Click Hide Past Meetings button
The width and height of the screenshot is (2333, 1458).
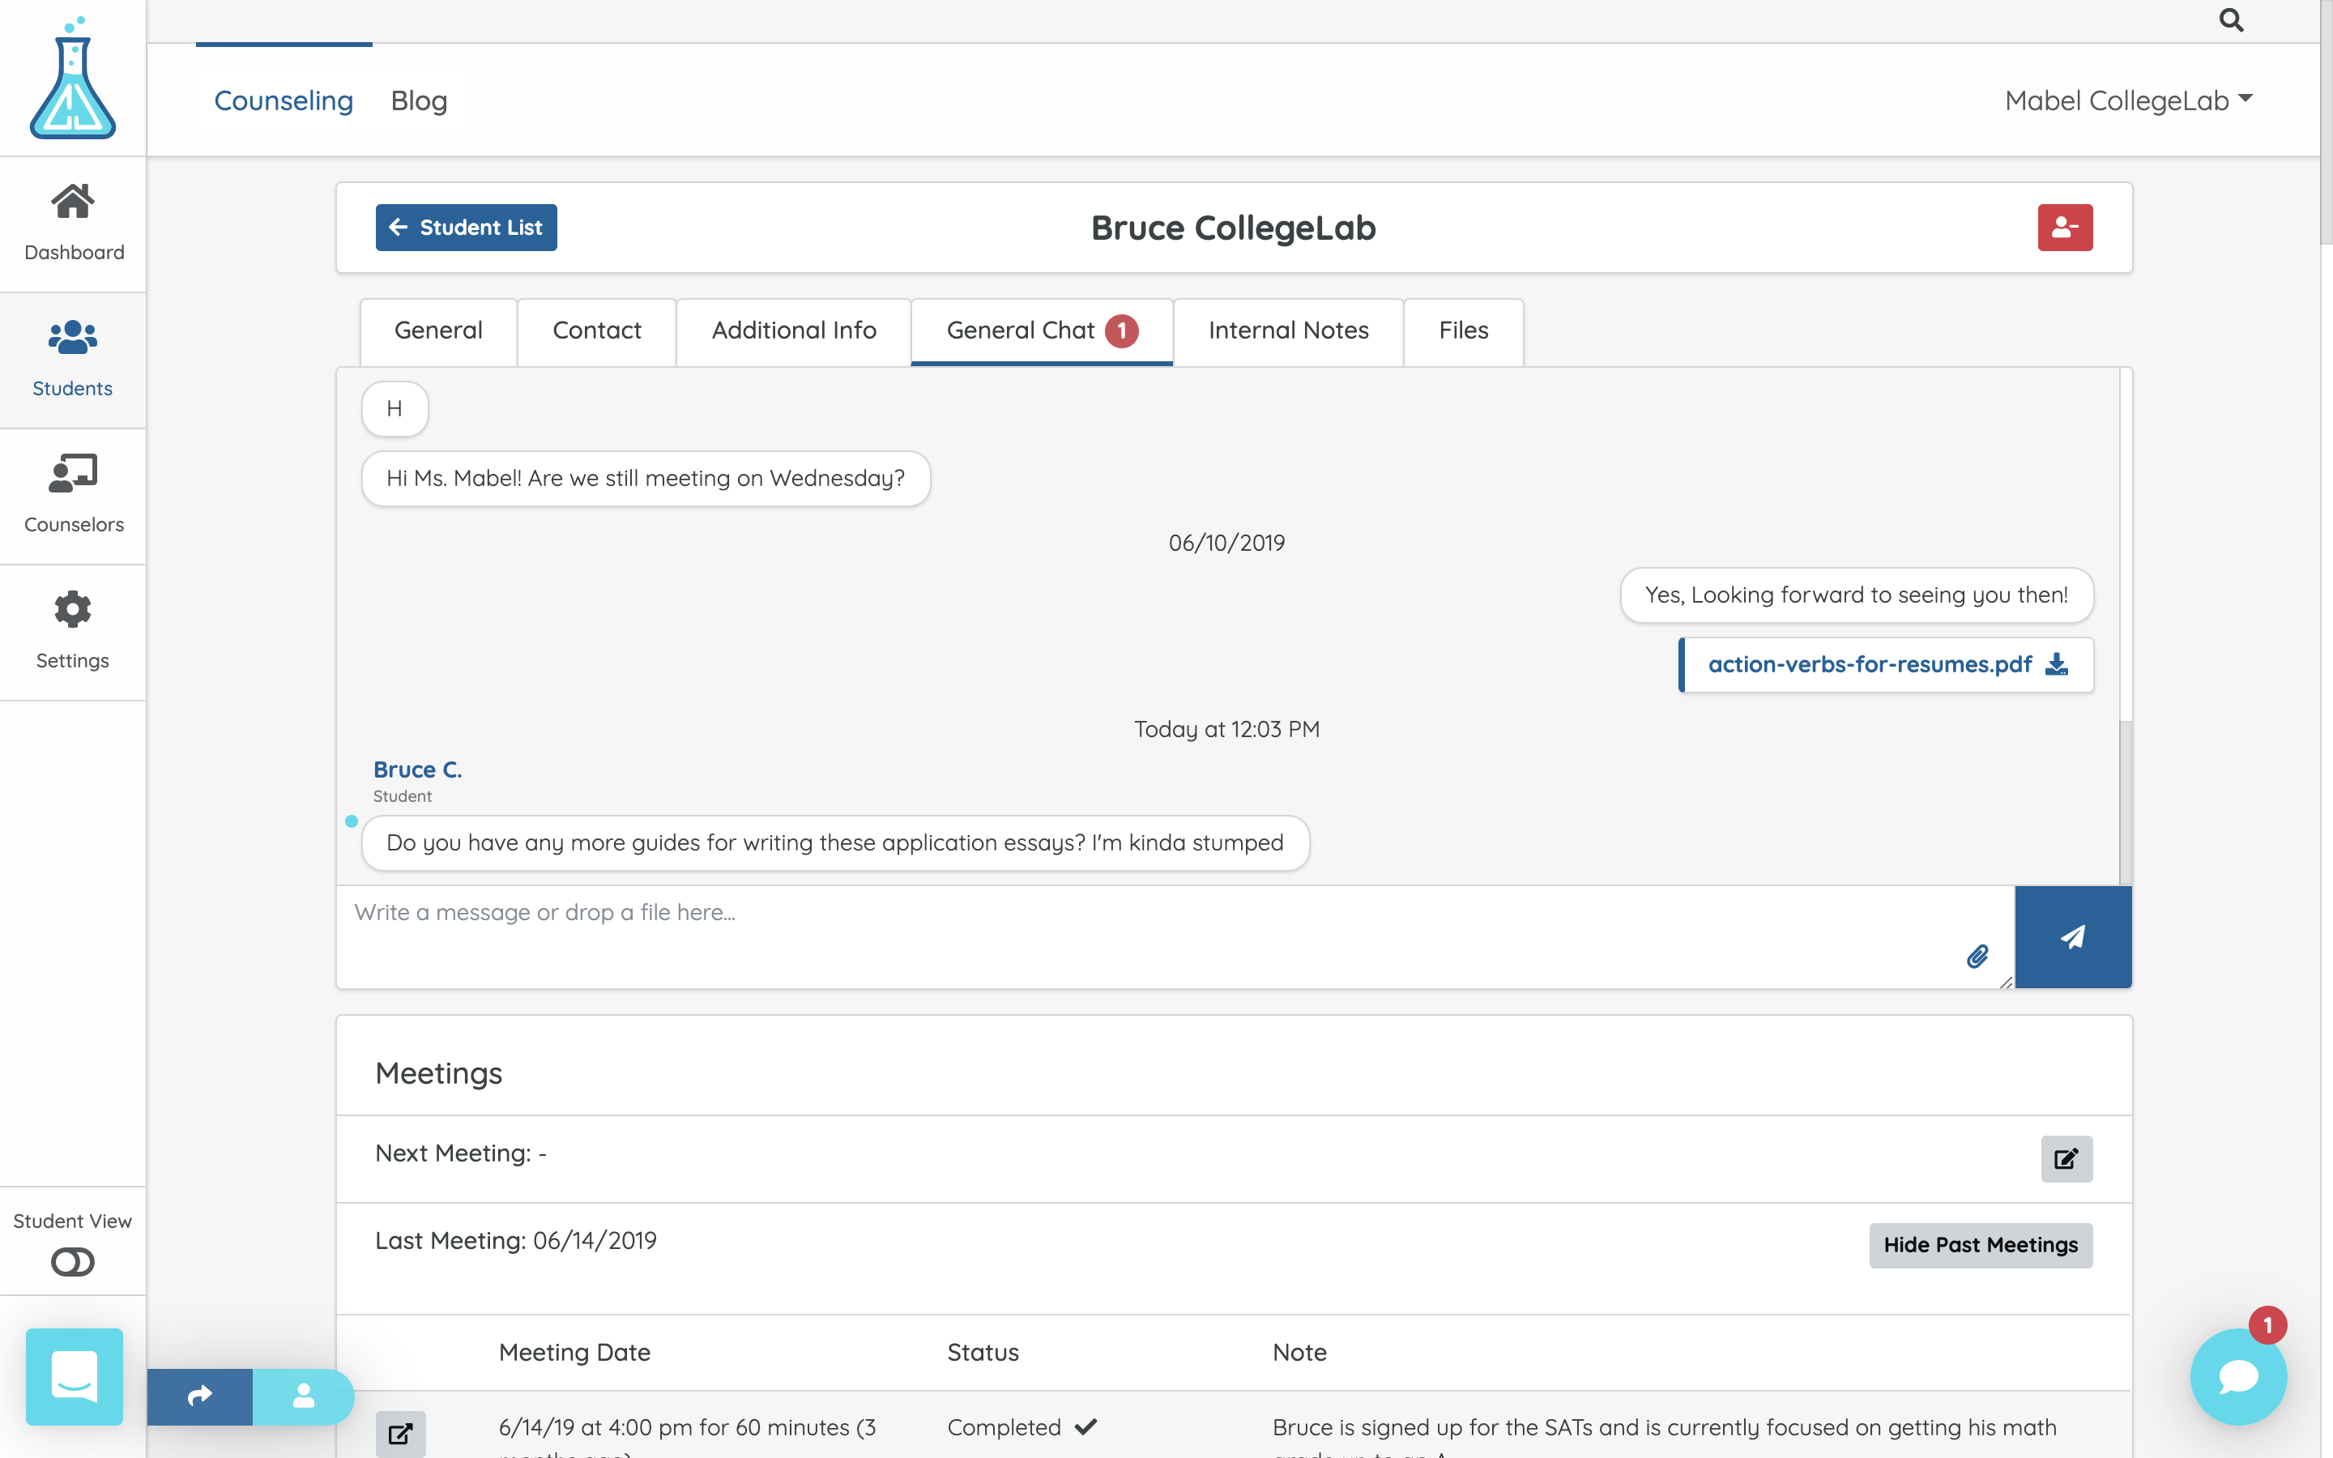1980,1245
